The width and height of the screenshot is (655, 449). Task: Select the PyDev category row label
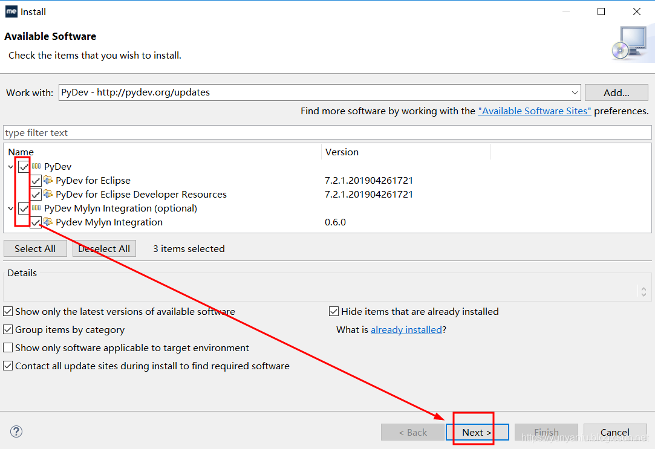[x=57, y=167]
